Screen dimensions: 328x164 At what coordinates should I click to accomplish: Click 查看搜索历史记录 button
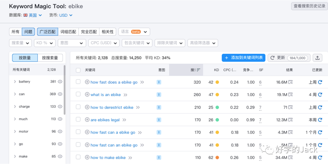pyautogui.click(x=309, y=6)
